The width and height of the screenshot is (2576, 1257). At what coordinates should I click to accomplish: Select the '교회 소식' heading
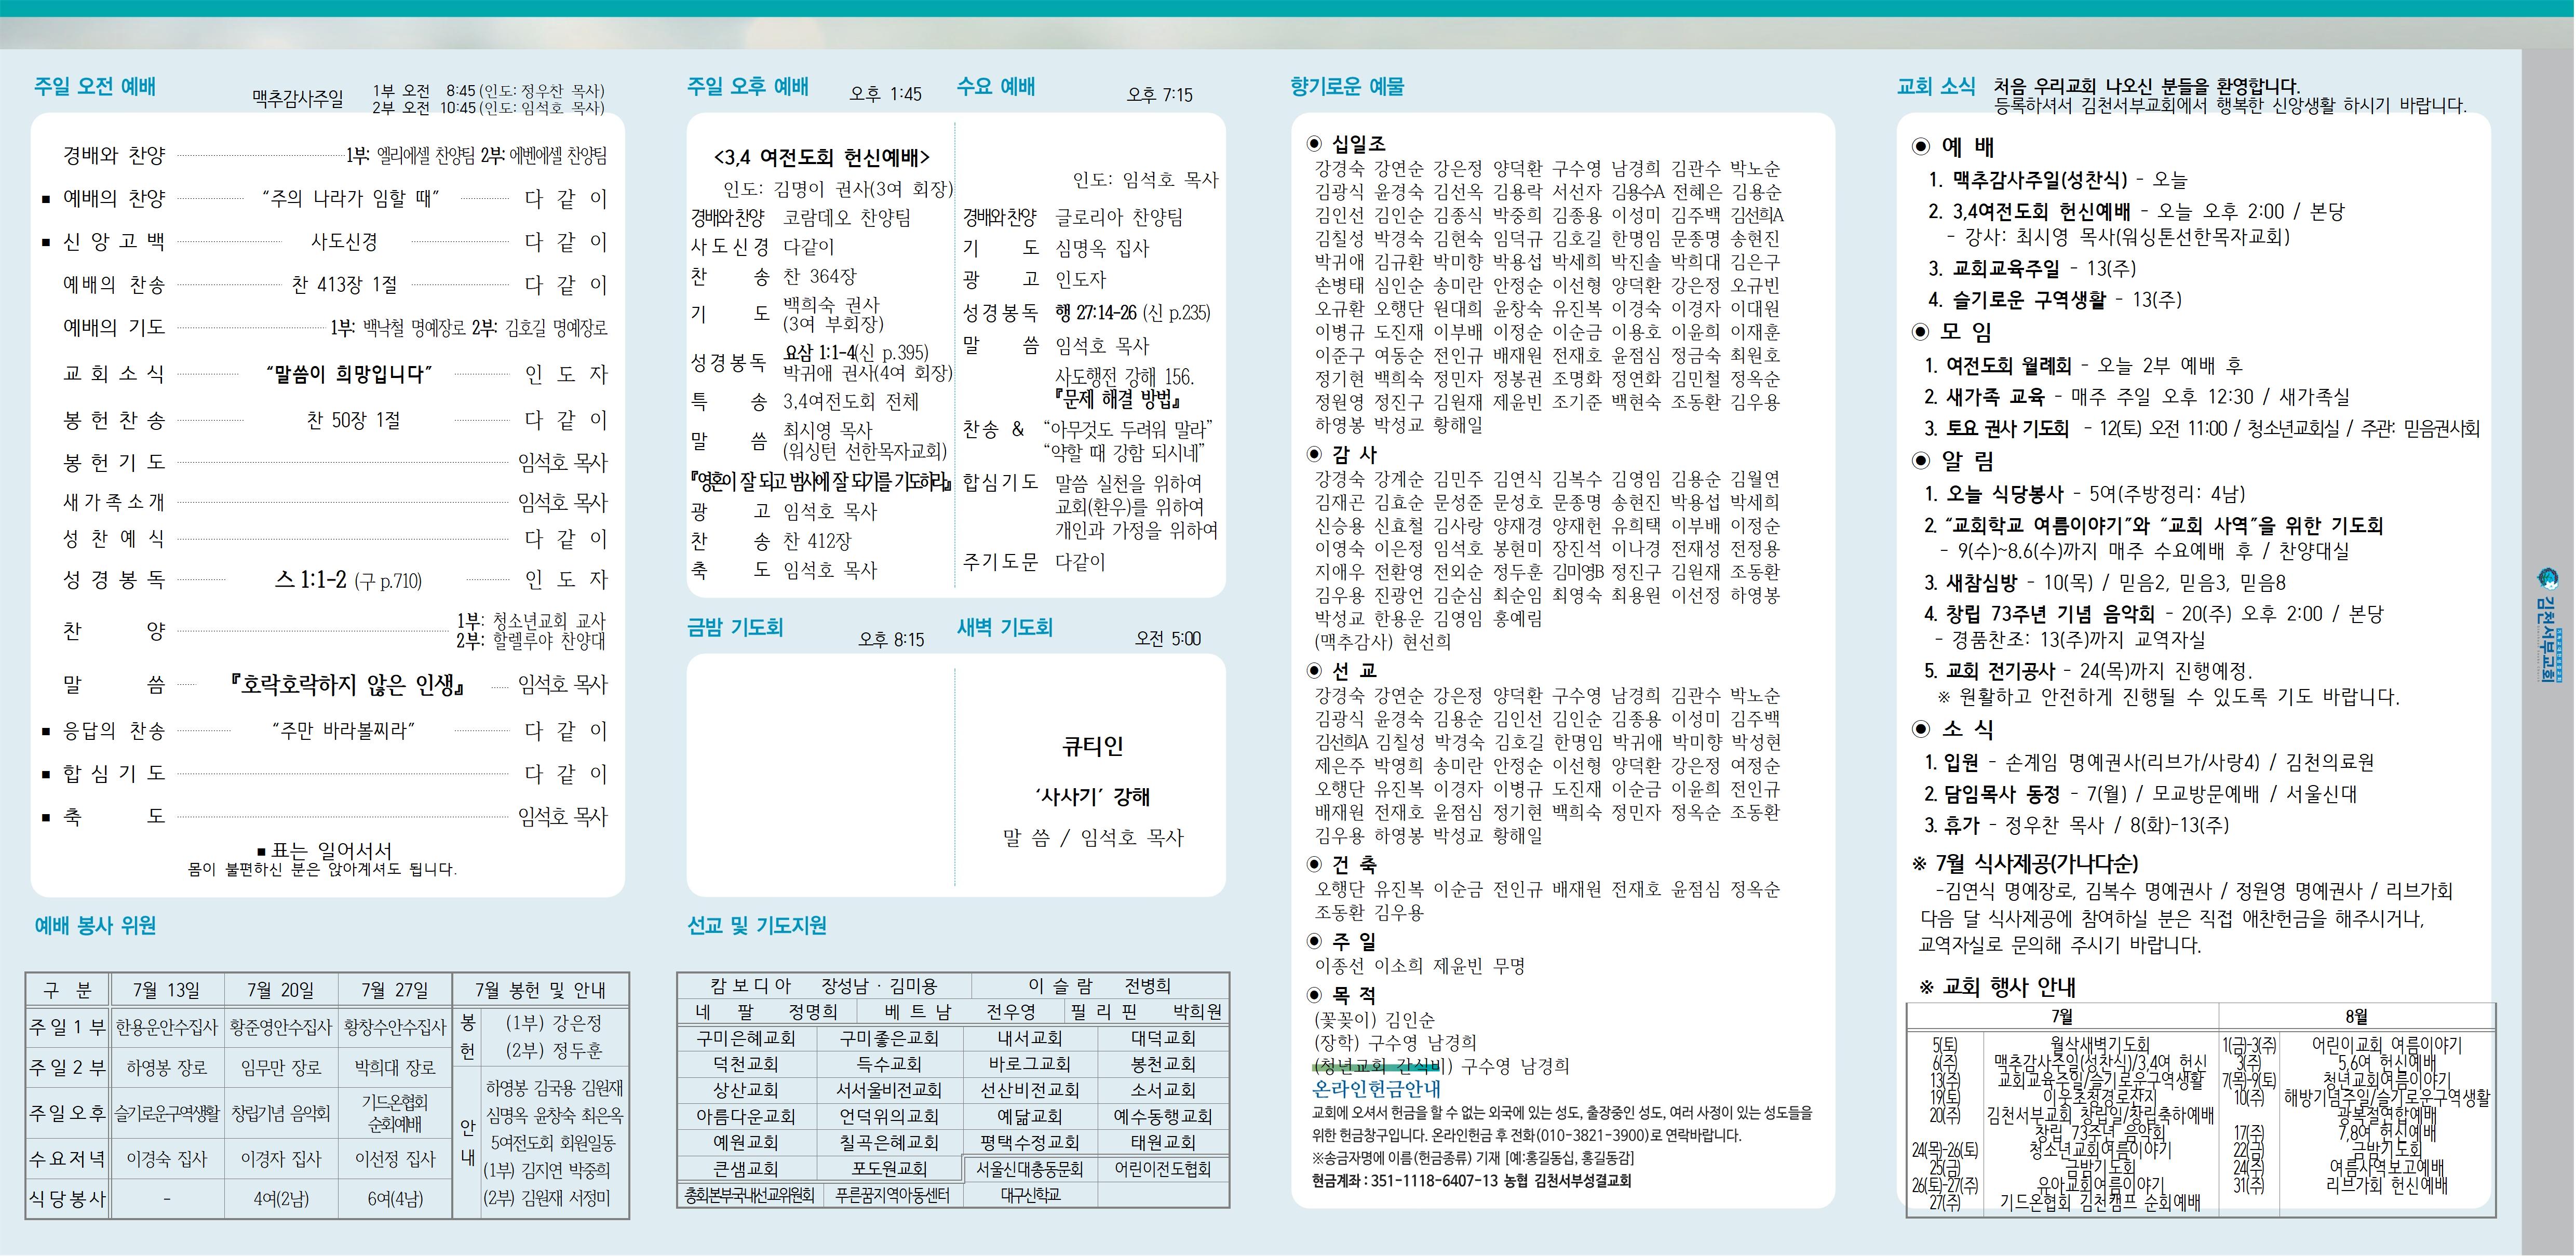click(1936, 87)
